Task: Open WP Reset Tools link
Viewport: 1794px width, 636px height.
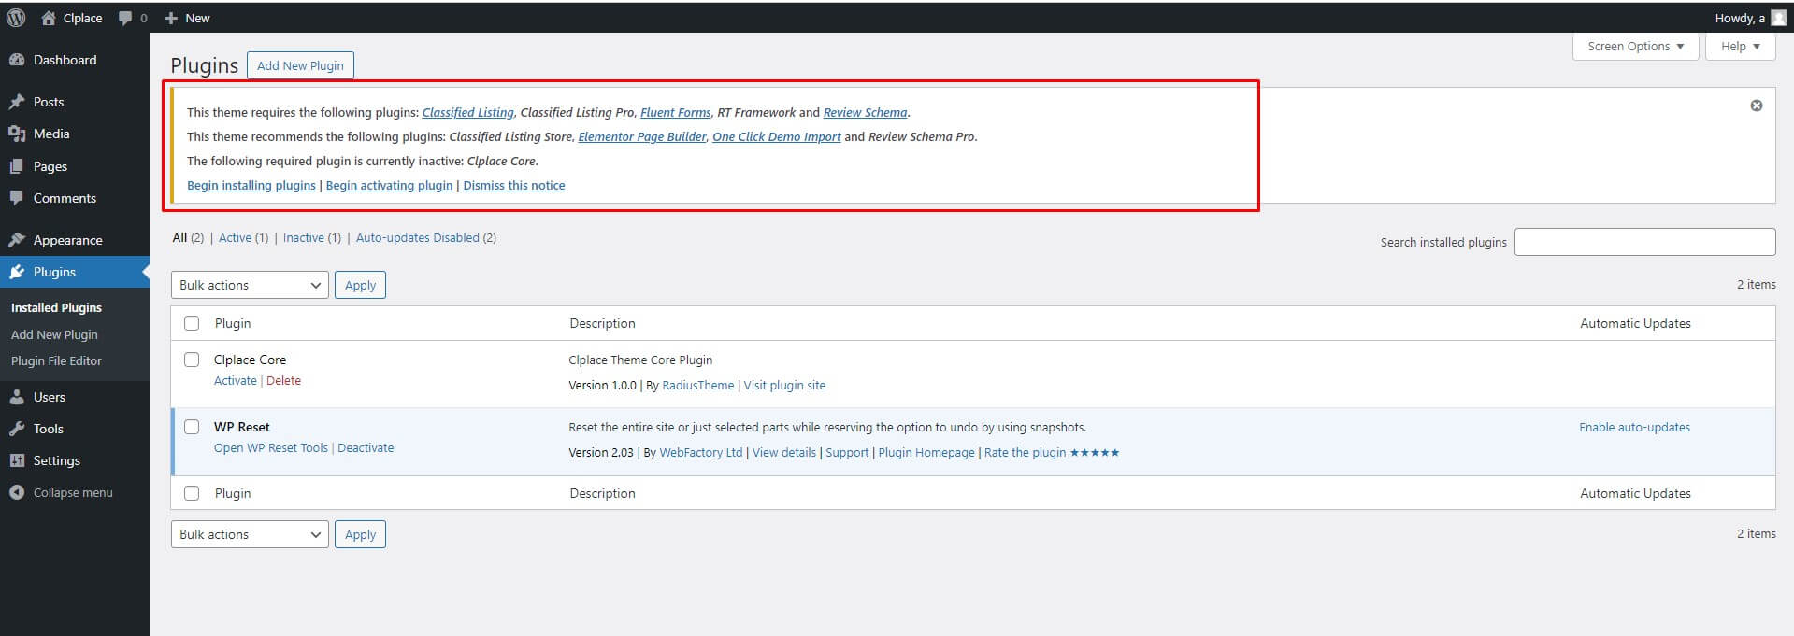Action: [271, 448]
